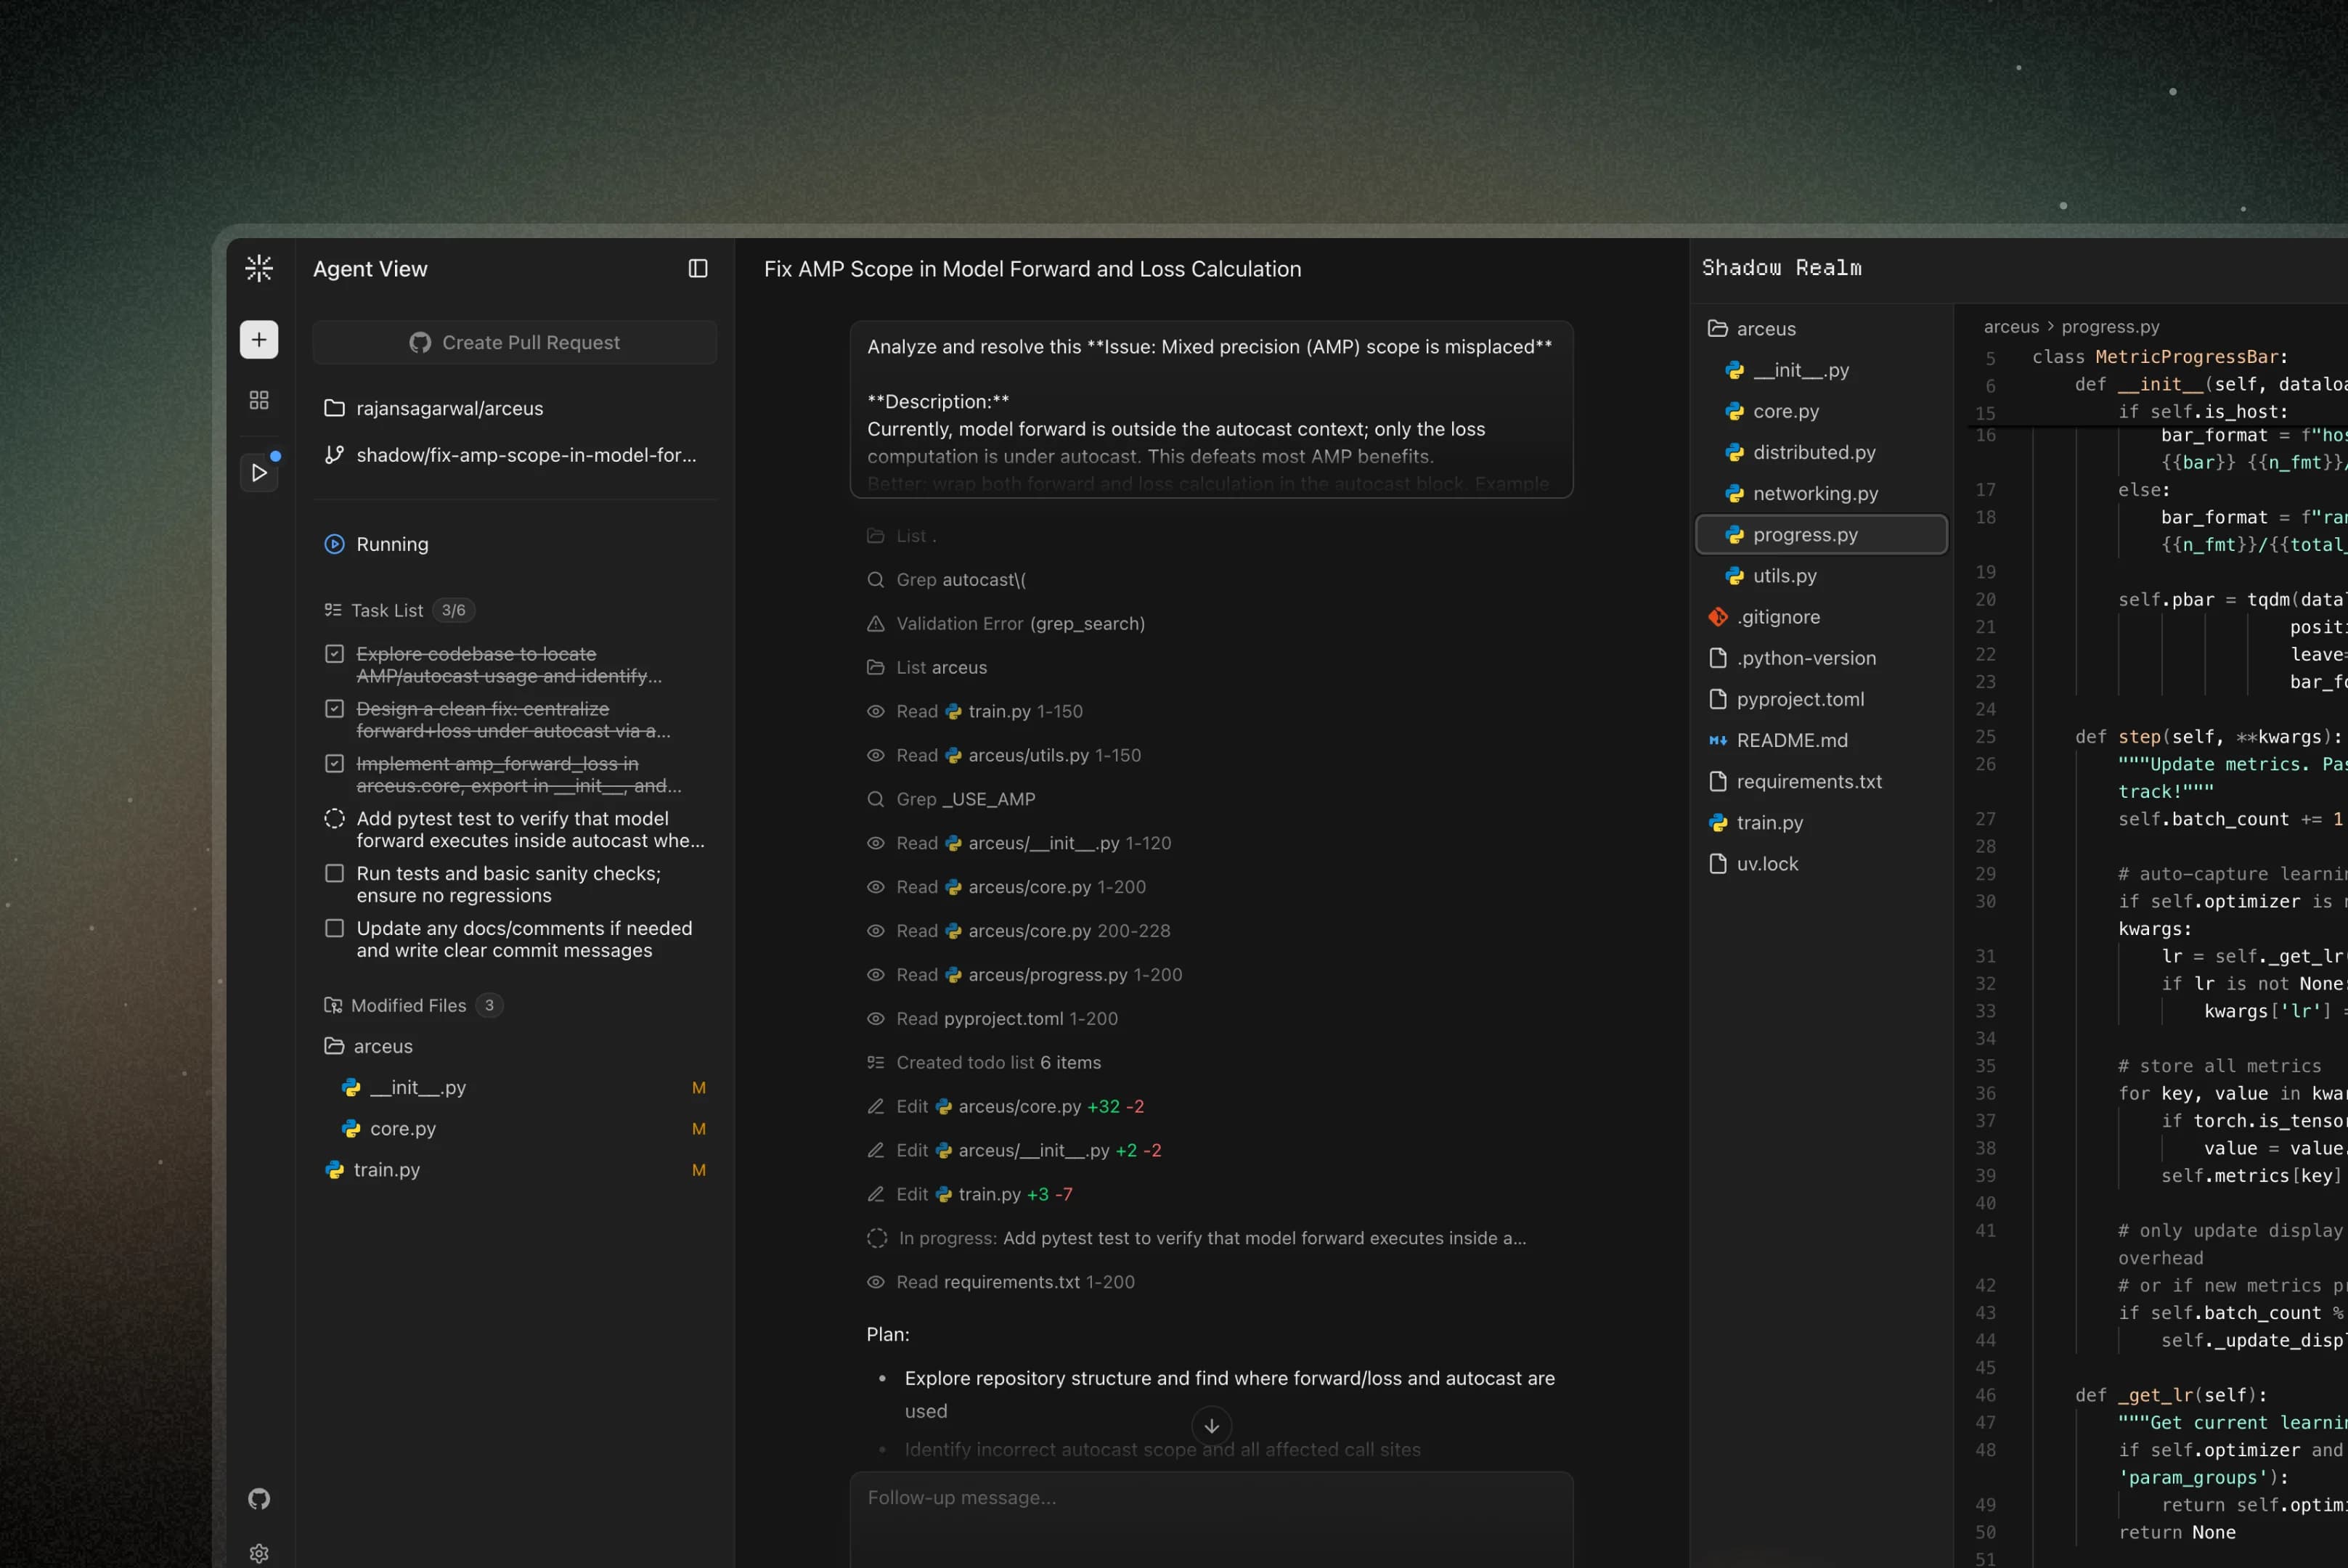Click the GitHub icon in sidebar
Image resolution: width=2348 pixels, height=1568 pixels.
click(259, 1498)
